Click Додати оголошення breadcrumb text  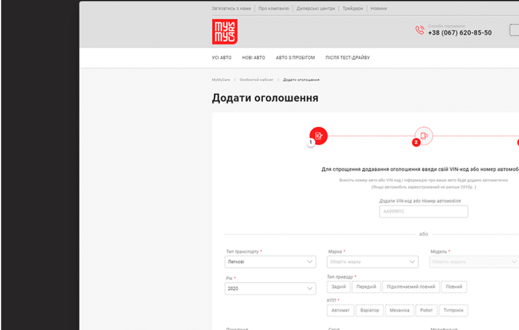301,80
